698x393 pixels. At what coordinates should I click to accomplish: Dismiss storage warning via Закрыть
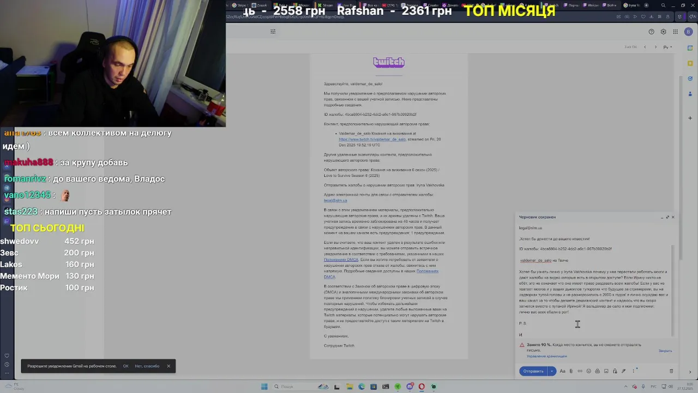[x=665, y=351]
